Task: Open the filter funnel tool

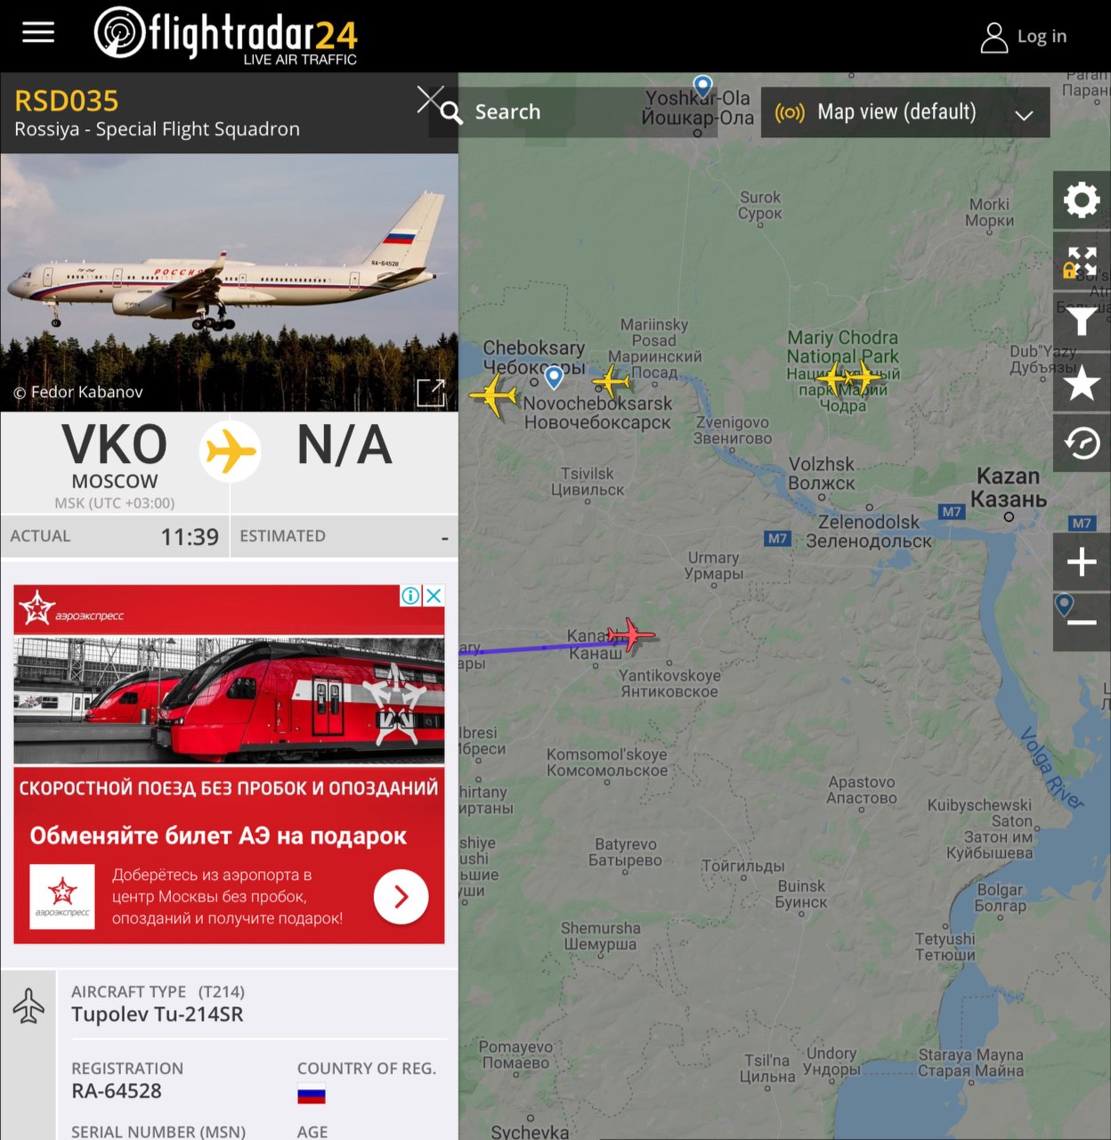Action: [x=1082, y=322]
